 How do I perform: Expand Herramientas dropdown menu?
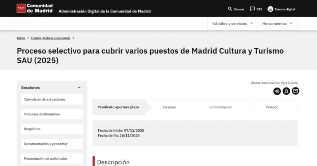tap(277, 24)
